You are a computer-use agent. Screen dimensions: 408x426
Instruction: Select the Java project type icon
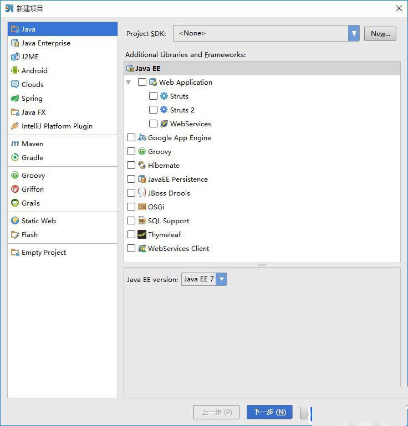point(15,29)
